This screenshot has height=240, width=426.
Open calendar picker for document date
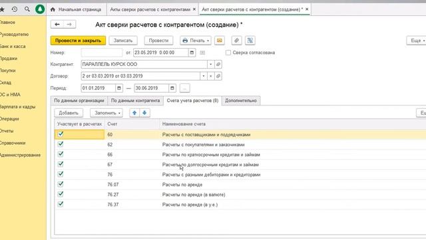192,53
